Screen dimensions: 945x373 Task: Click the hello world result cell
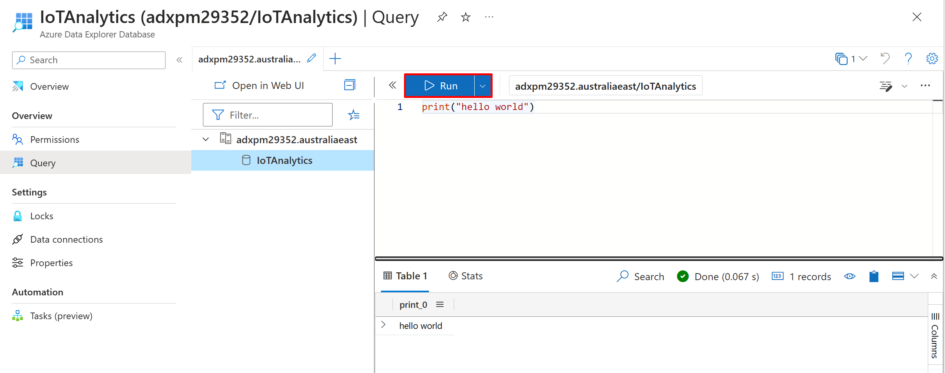[420, 326]
